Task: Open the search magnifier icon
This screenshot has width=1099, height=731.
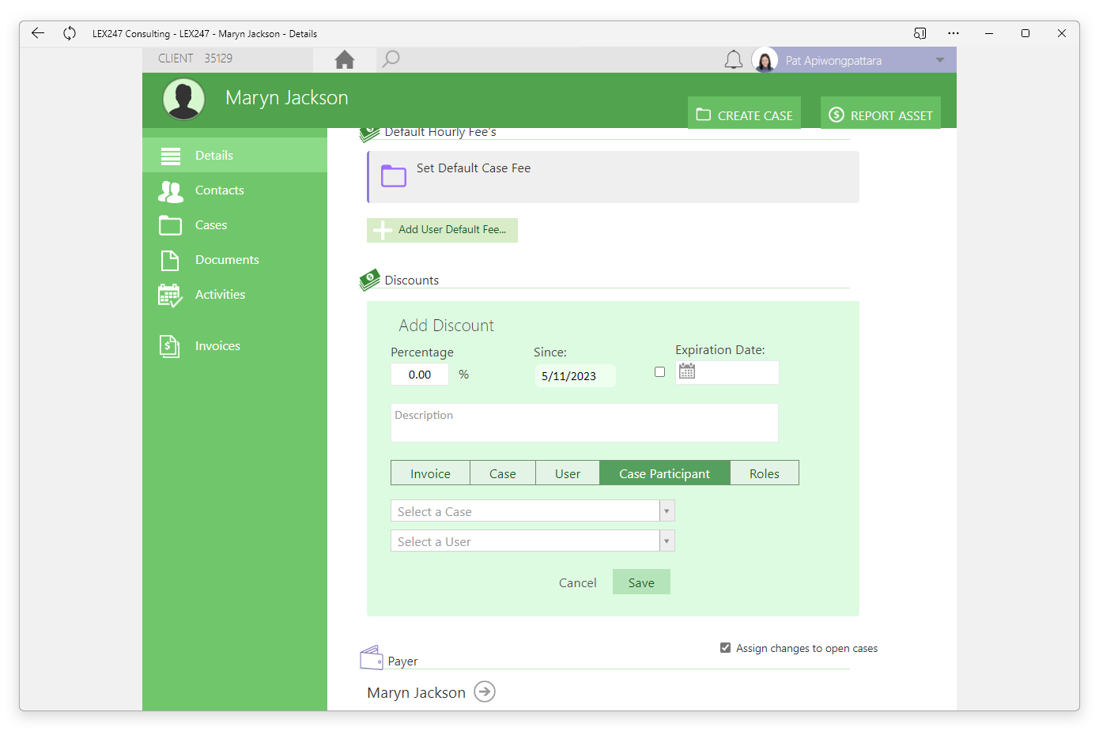Action: [391, 59]
